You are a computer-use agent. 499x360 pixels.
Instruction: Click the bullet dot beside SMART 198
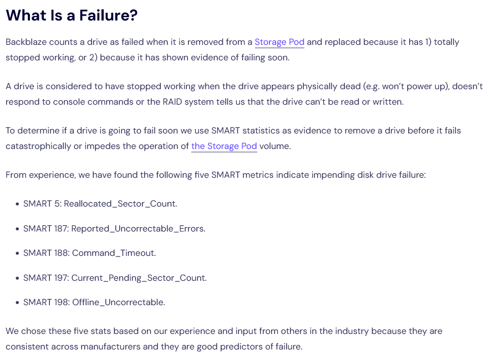coord(18,302)
